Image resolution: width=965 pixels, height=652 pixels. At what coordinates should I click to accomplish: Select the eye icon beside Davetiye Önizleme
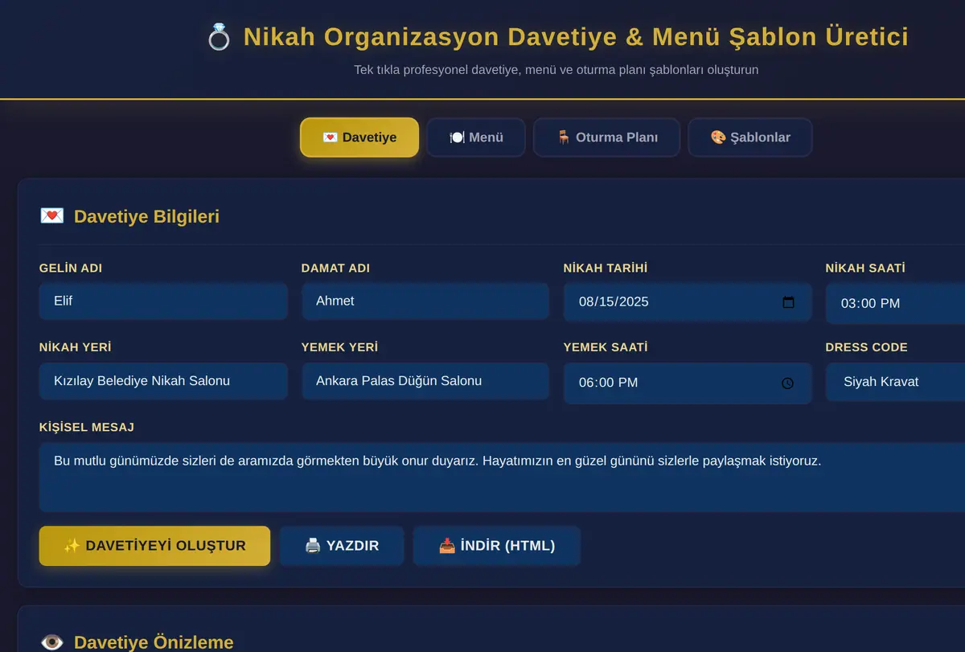[51, 642]
